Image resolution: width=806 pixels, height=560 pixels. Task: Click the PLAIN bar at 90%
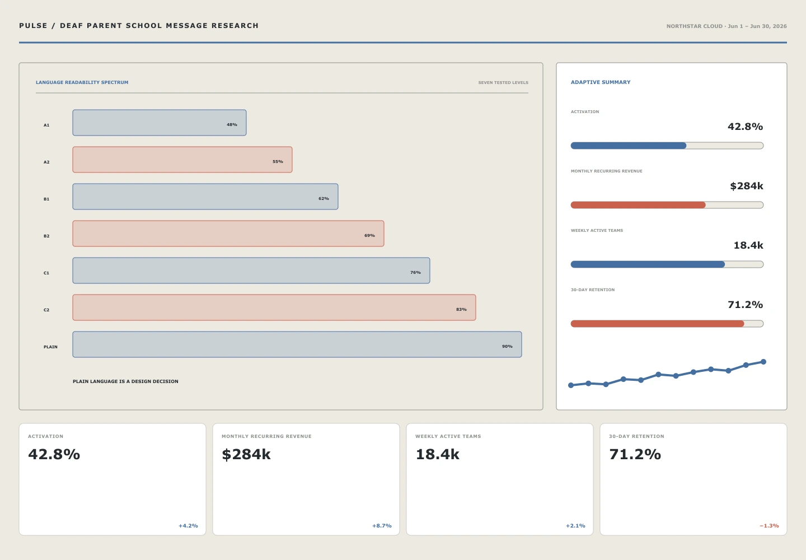(297, 344)
